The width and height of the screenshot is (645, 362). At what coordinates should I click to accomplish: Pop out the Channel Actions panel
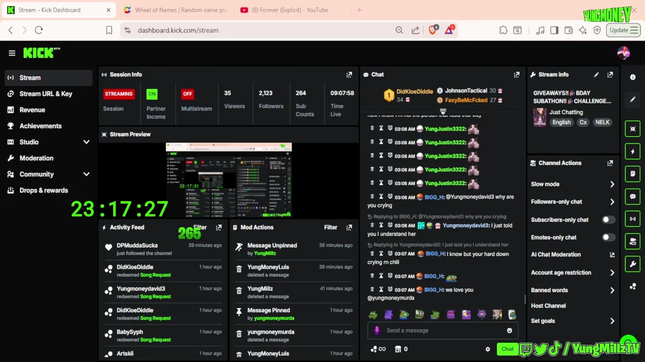pos(610,163)
